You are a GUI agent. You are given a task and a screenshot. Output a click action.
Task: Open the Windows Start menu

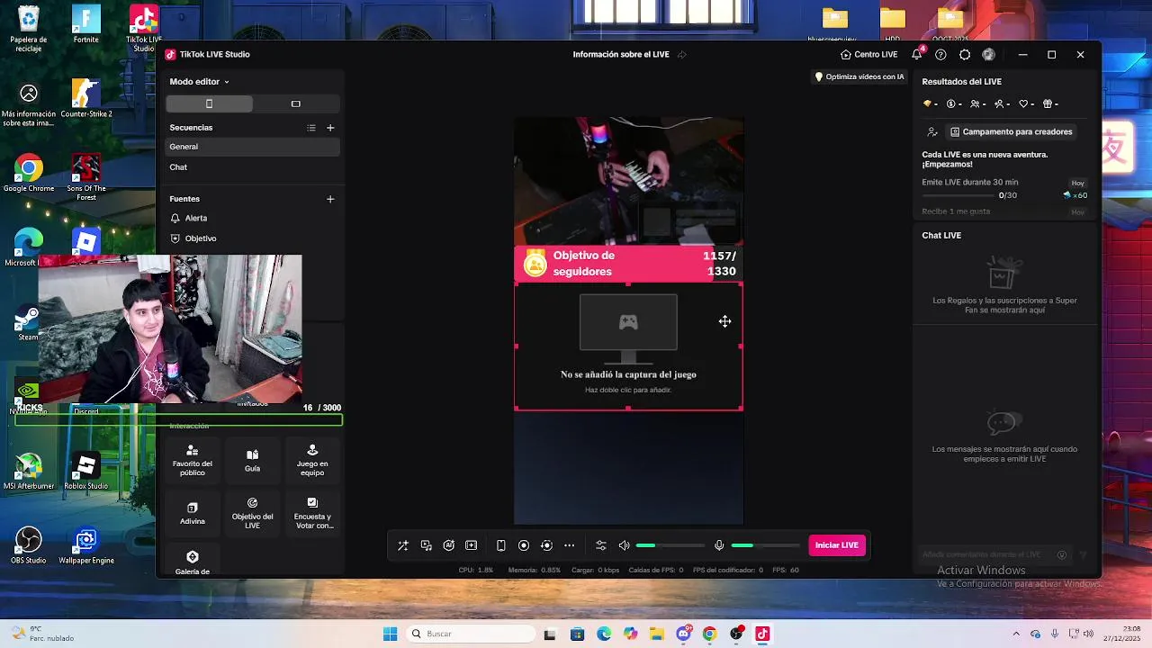(x=390, y=634)
